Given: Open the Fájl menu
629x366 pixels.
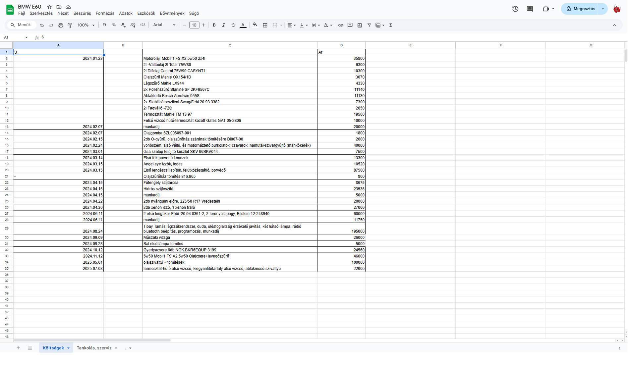Looking at the screenshot, I should (22, 14).
